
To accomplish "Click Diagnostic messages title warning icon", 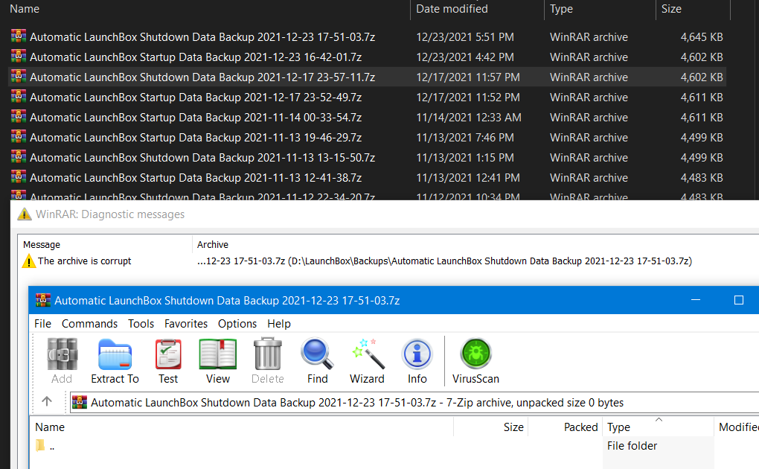I will pos(25,214).
